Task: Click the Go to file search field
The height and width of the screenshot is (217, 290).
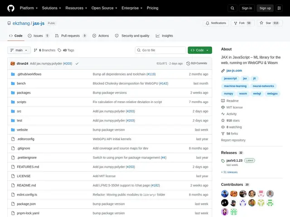Action: point(160,50)
